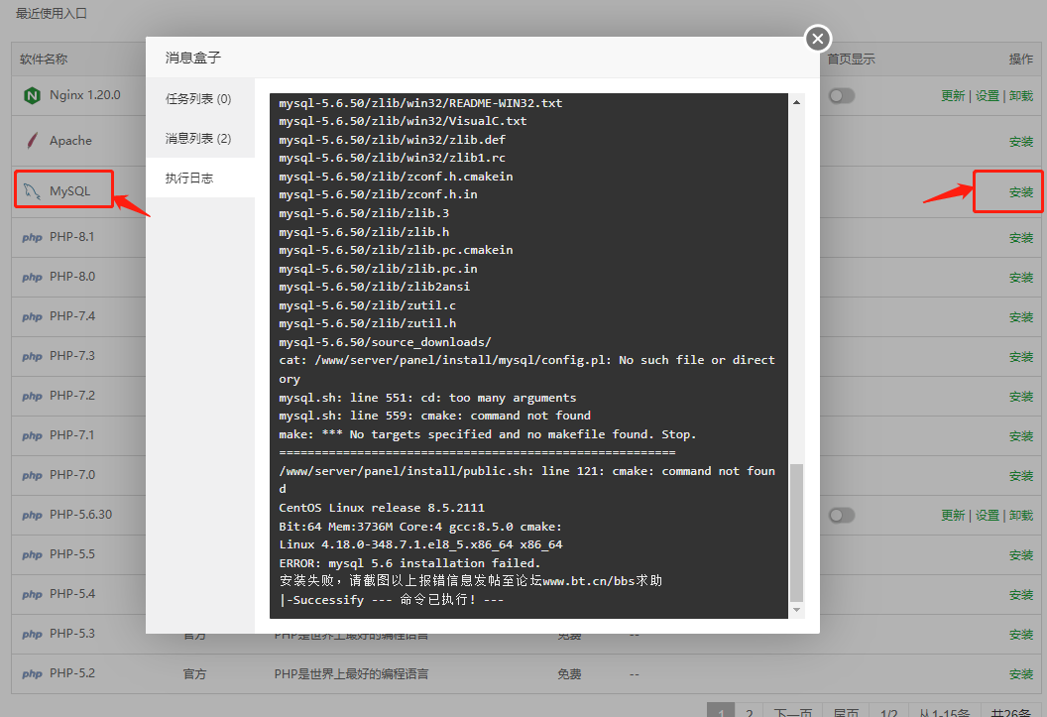Open settings link in PHP-5.6.30 row
This screenshot has height=717, width=1047.
[987, 516]
